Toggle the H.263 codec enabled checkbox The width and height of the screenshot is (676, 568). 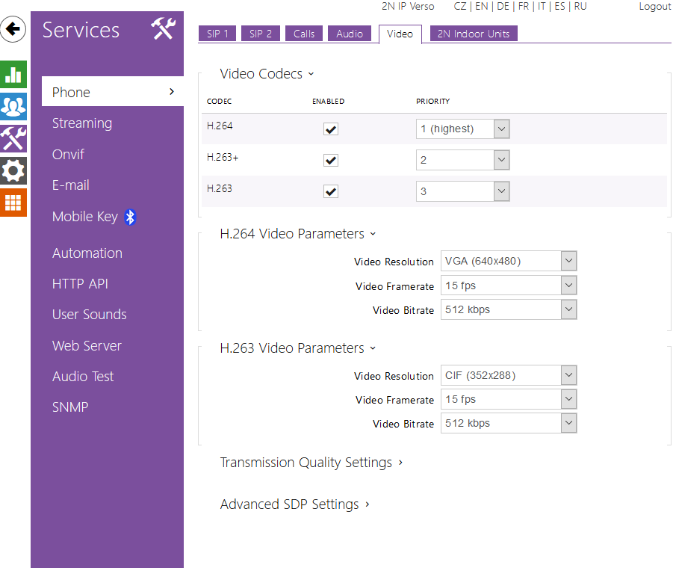point(331,191)
